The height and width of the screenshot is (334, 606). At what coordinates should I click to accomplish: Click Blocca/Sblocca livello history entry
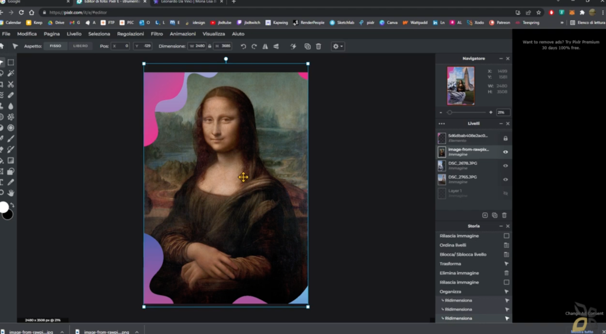(x=473, y=254)
